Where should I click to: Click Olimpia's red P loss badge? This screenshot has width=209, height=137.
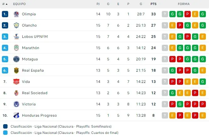tap(188, 14)
